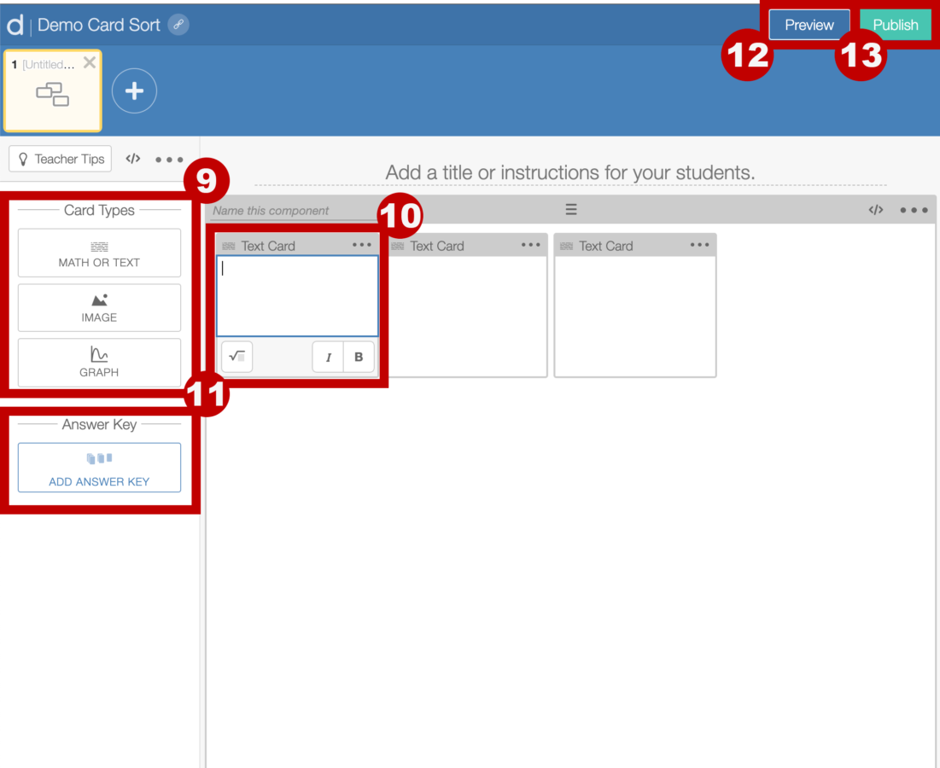
Task: Toggle bold formatting on the text card
Action: (x=358, y=357)
